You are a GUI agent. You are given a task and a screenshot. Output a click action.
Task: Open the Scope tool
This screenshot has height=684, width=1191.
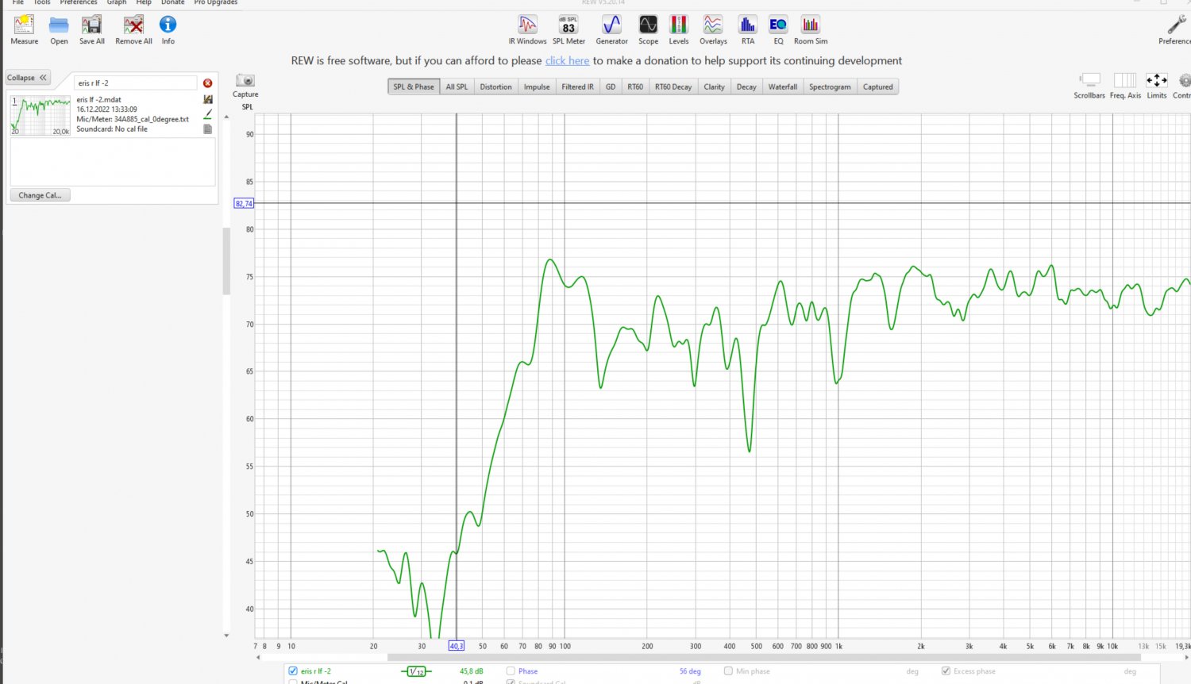pos(648,30)
